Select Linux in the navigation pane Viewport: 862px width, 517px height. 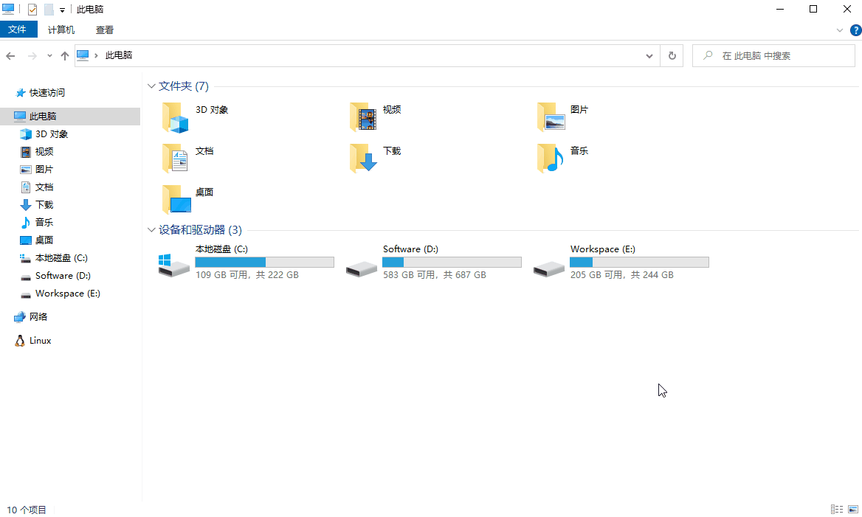click(x=40, y=341)
